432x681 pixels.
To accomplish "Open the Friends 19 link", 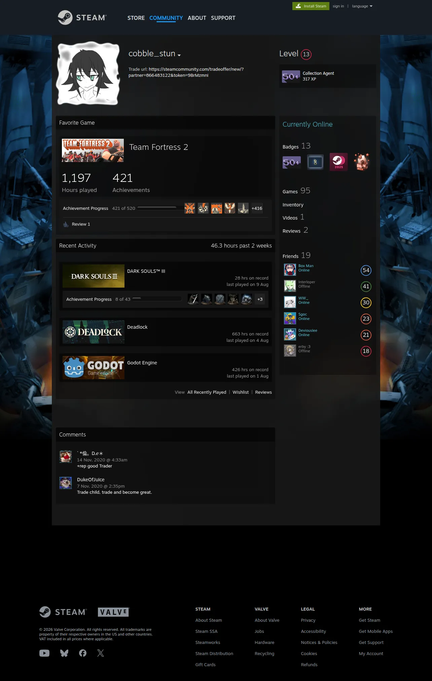I will [x=296, y=256].
